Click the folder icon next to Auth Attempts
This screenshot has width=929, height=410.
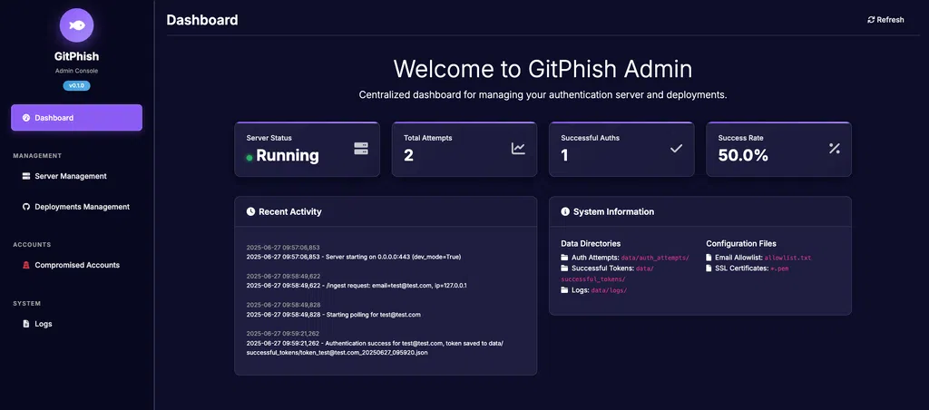pyautogui.click(x=565, y=258)
